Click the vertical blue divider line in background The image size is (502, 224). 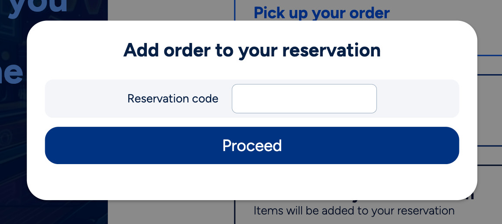point(235,212)
